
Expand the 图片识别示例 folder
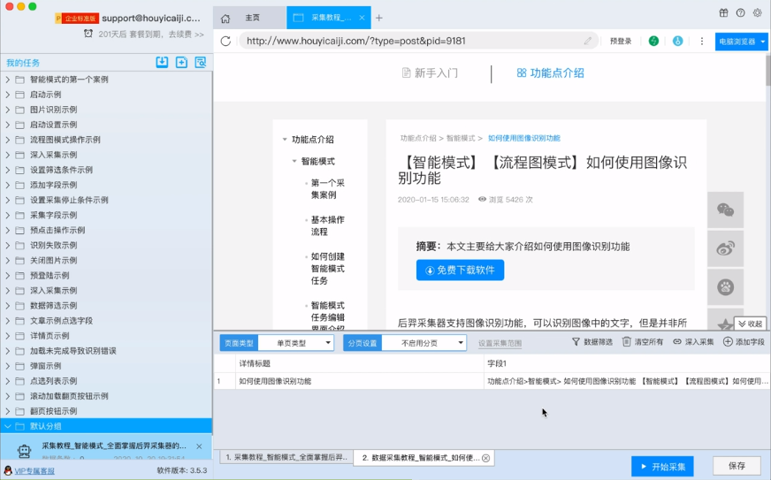click(8, 110)
